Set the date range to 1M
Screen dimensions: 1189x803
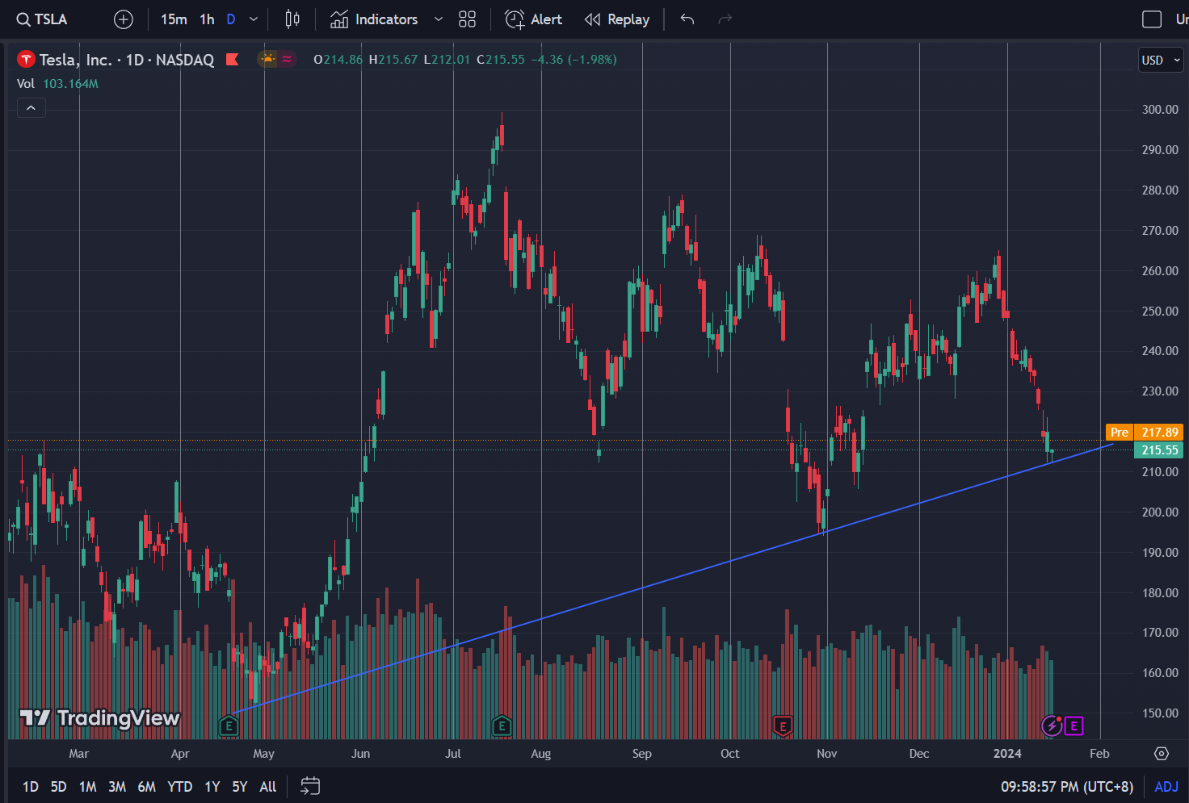88,787
